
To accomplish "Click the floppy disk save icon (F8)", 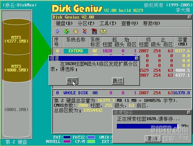I will click(94, 31).
